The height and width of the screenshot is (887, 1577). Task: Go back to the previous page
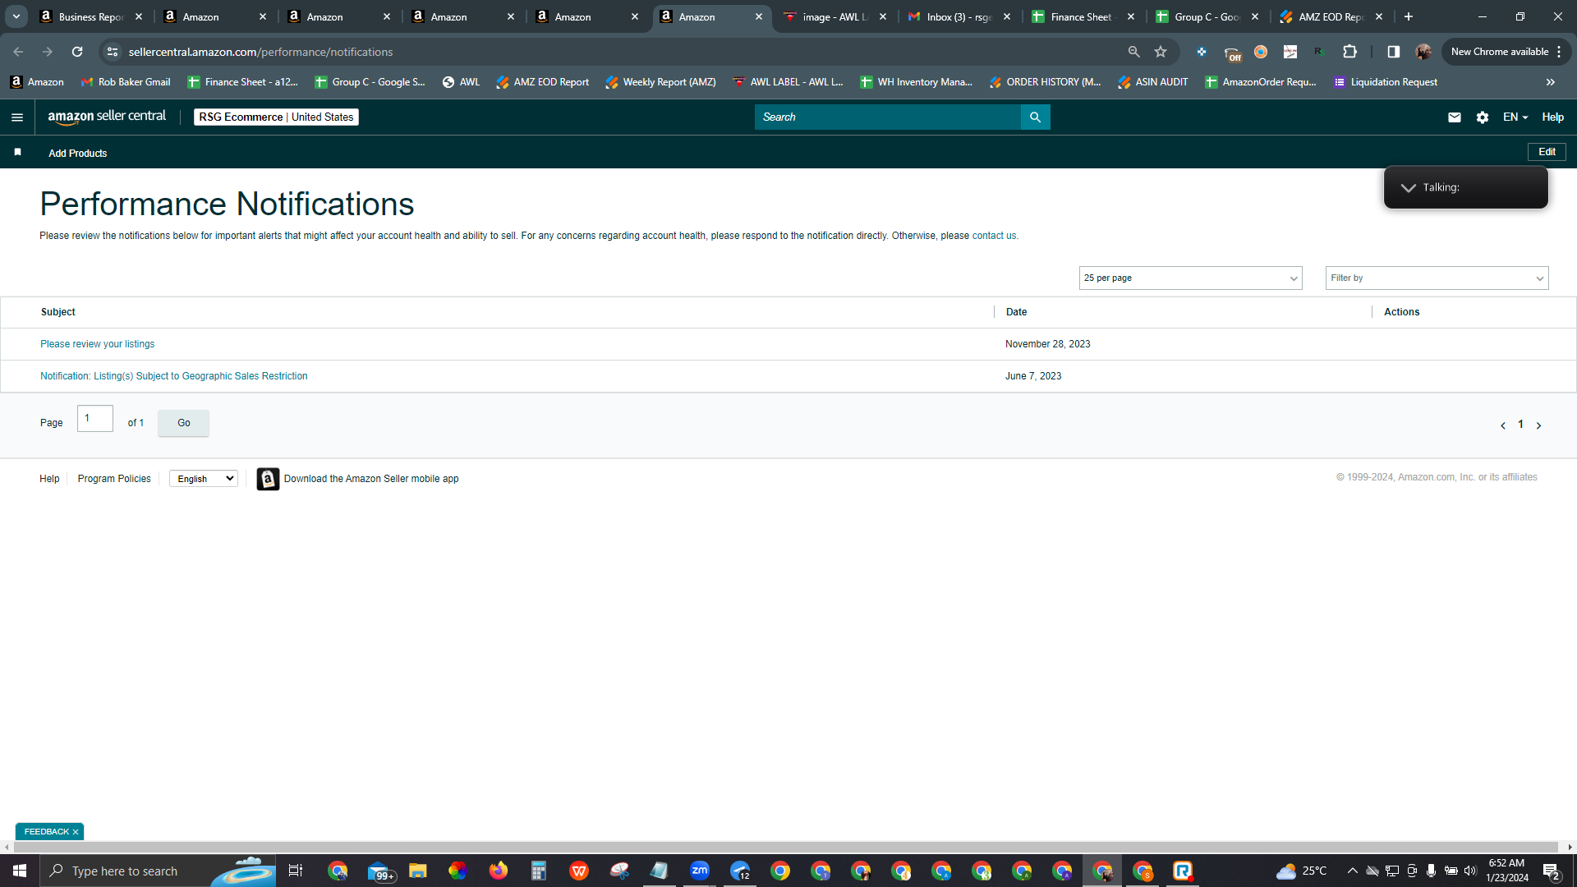tap(18, 52)
